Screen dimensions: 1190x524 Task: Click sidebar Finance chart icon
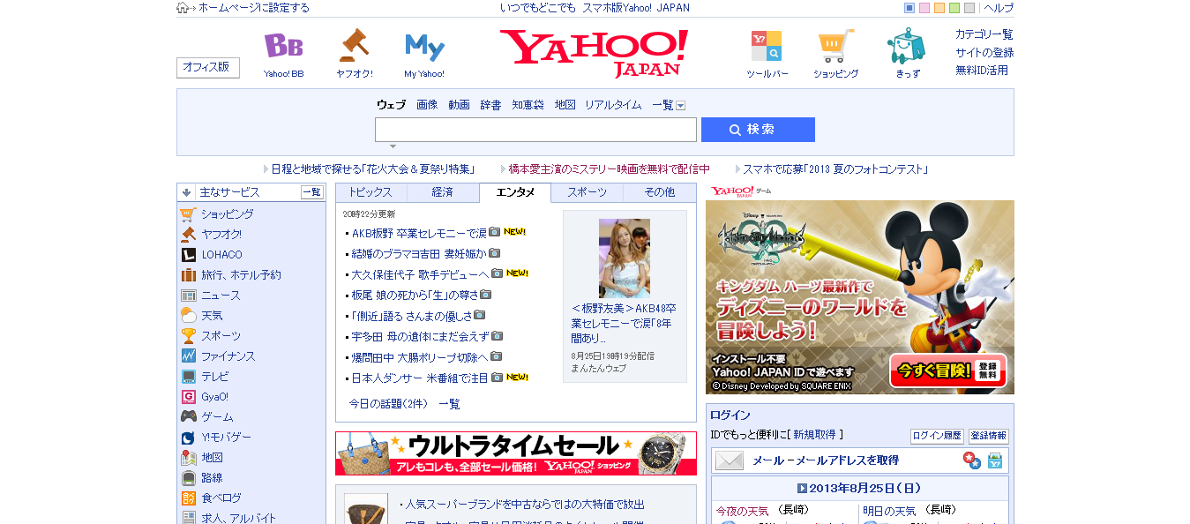[x=188, y=356]
